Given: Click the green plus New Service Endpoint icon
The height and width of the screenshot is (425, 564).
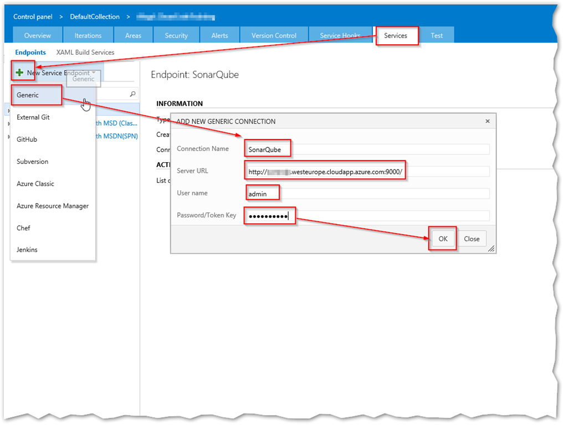Looking at the screenshot, I should coord(20,73).
